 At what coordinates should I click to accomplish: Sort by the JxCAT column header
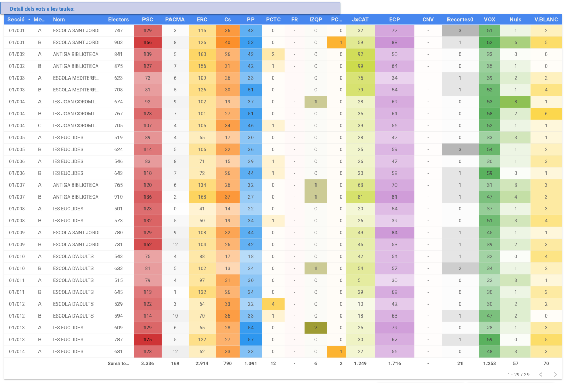pos(360,20)
